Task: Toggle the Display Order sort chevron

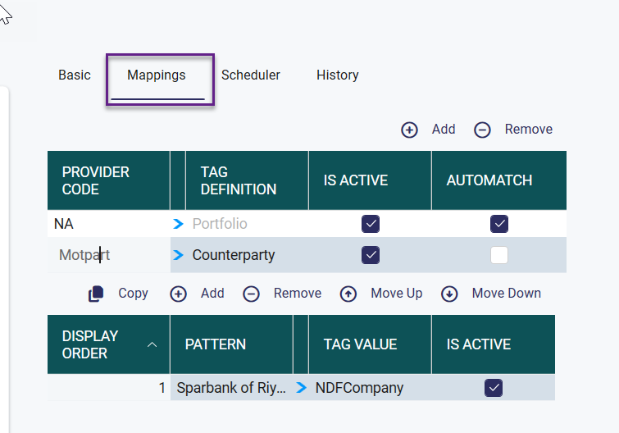Action: (x=152, y=344)
